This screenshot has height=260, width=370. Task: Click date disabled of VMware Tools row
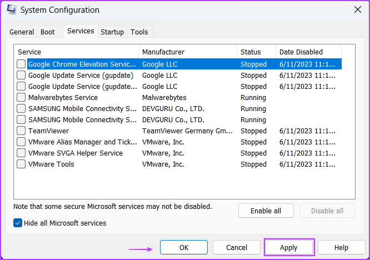pyautogui.click(x=307, y=164)
